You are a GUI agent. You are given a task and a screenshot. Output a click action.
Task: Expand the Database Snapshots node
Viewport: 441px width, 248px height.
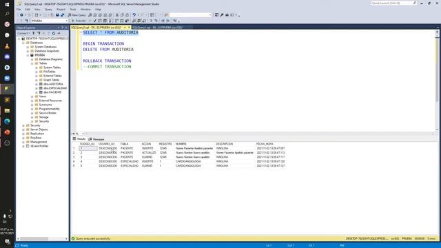click(x=28, y=51)
